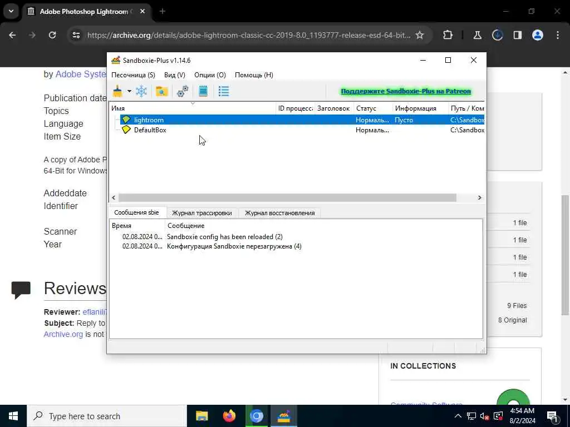Switch to the Журнал восстановления tab
This screenshot has width=570, height=427.
(279, 213)
